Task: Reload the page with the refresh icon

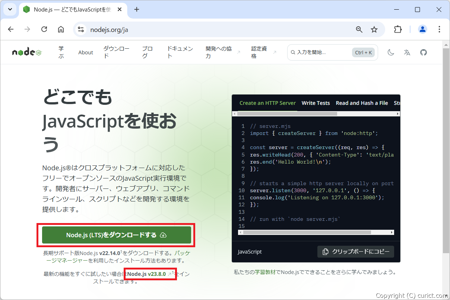Action: pyautogui.click(x=44, y=29)
